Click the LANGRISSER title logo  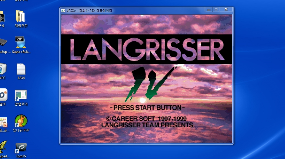[147, 50]
